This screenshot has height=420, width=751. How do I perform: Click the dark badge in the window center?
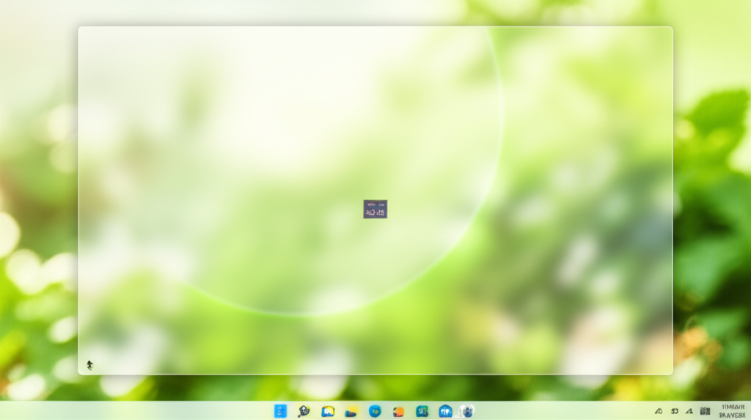click(x=375, y=210)
